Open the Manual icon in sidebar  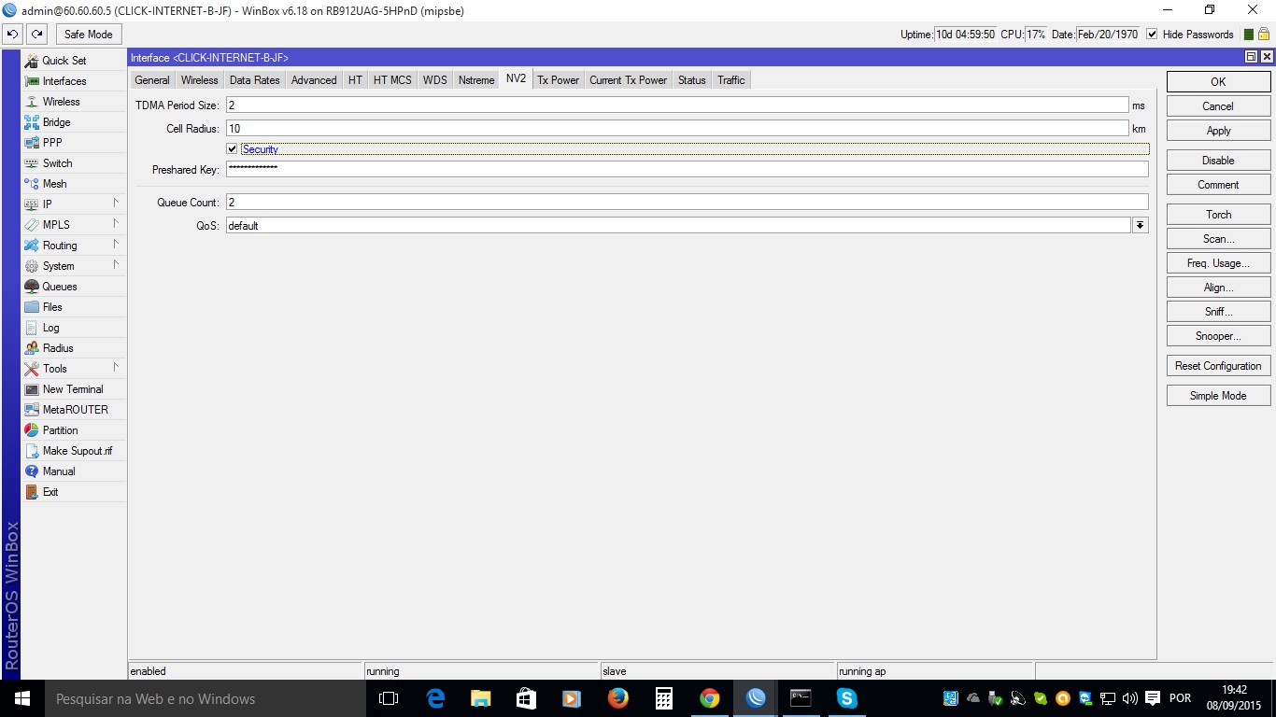click(32, 471)
